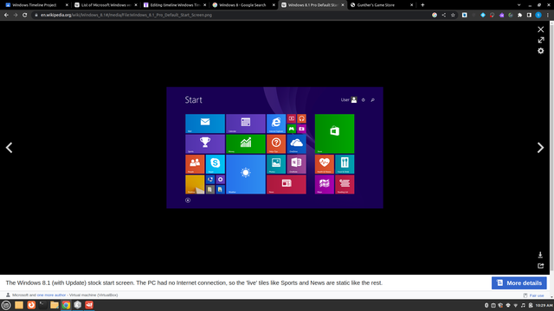Go forward in browser history
This screenshot has height=311, width=554.
point(16,16)
